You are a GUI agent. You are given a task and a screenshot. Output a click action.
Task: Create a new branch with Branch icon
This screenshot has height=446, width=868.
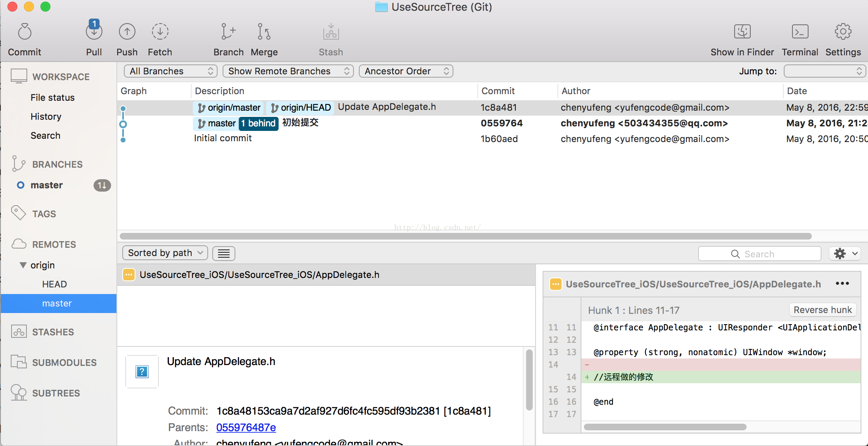click(x=228, y=32)
